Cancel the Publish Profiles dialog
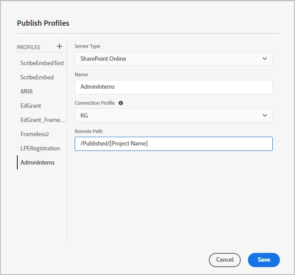This screenshot has height=275, width=295. (x=224, y=260)
